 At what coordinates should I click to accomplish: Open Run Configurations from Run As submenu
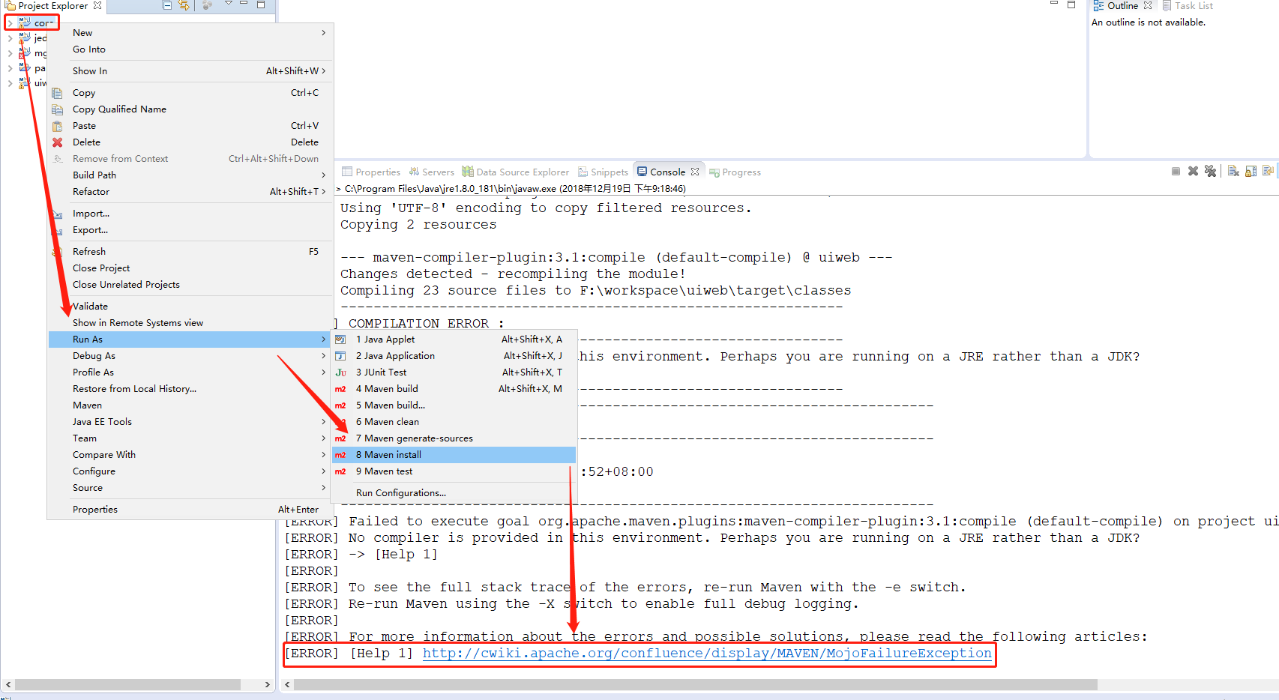point(401,492)
